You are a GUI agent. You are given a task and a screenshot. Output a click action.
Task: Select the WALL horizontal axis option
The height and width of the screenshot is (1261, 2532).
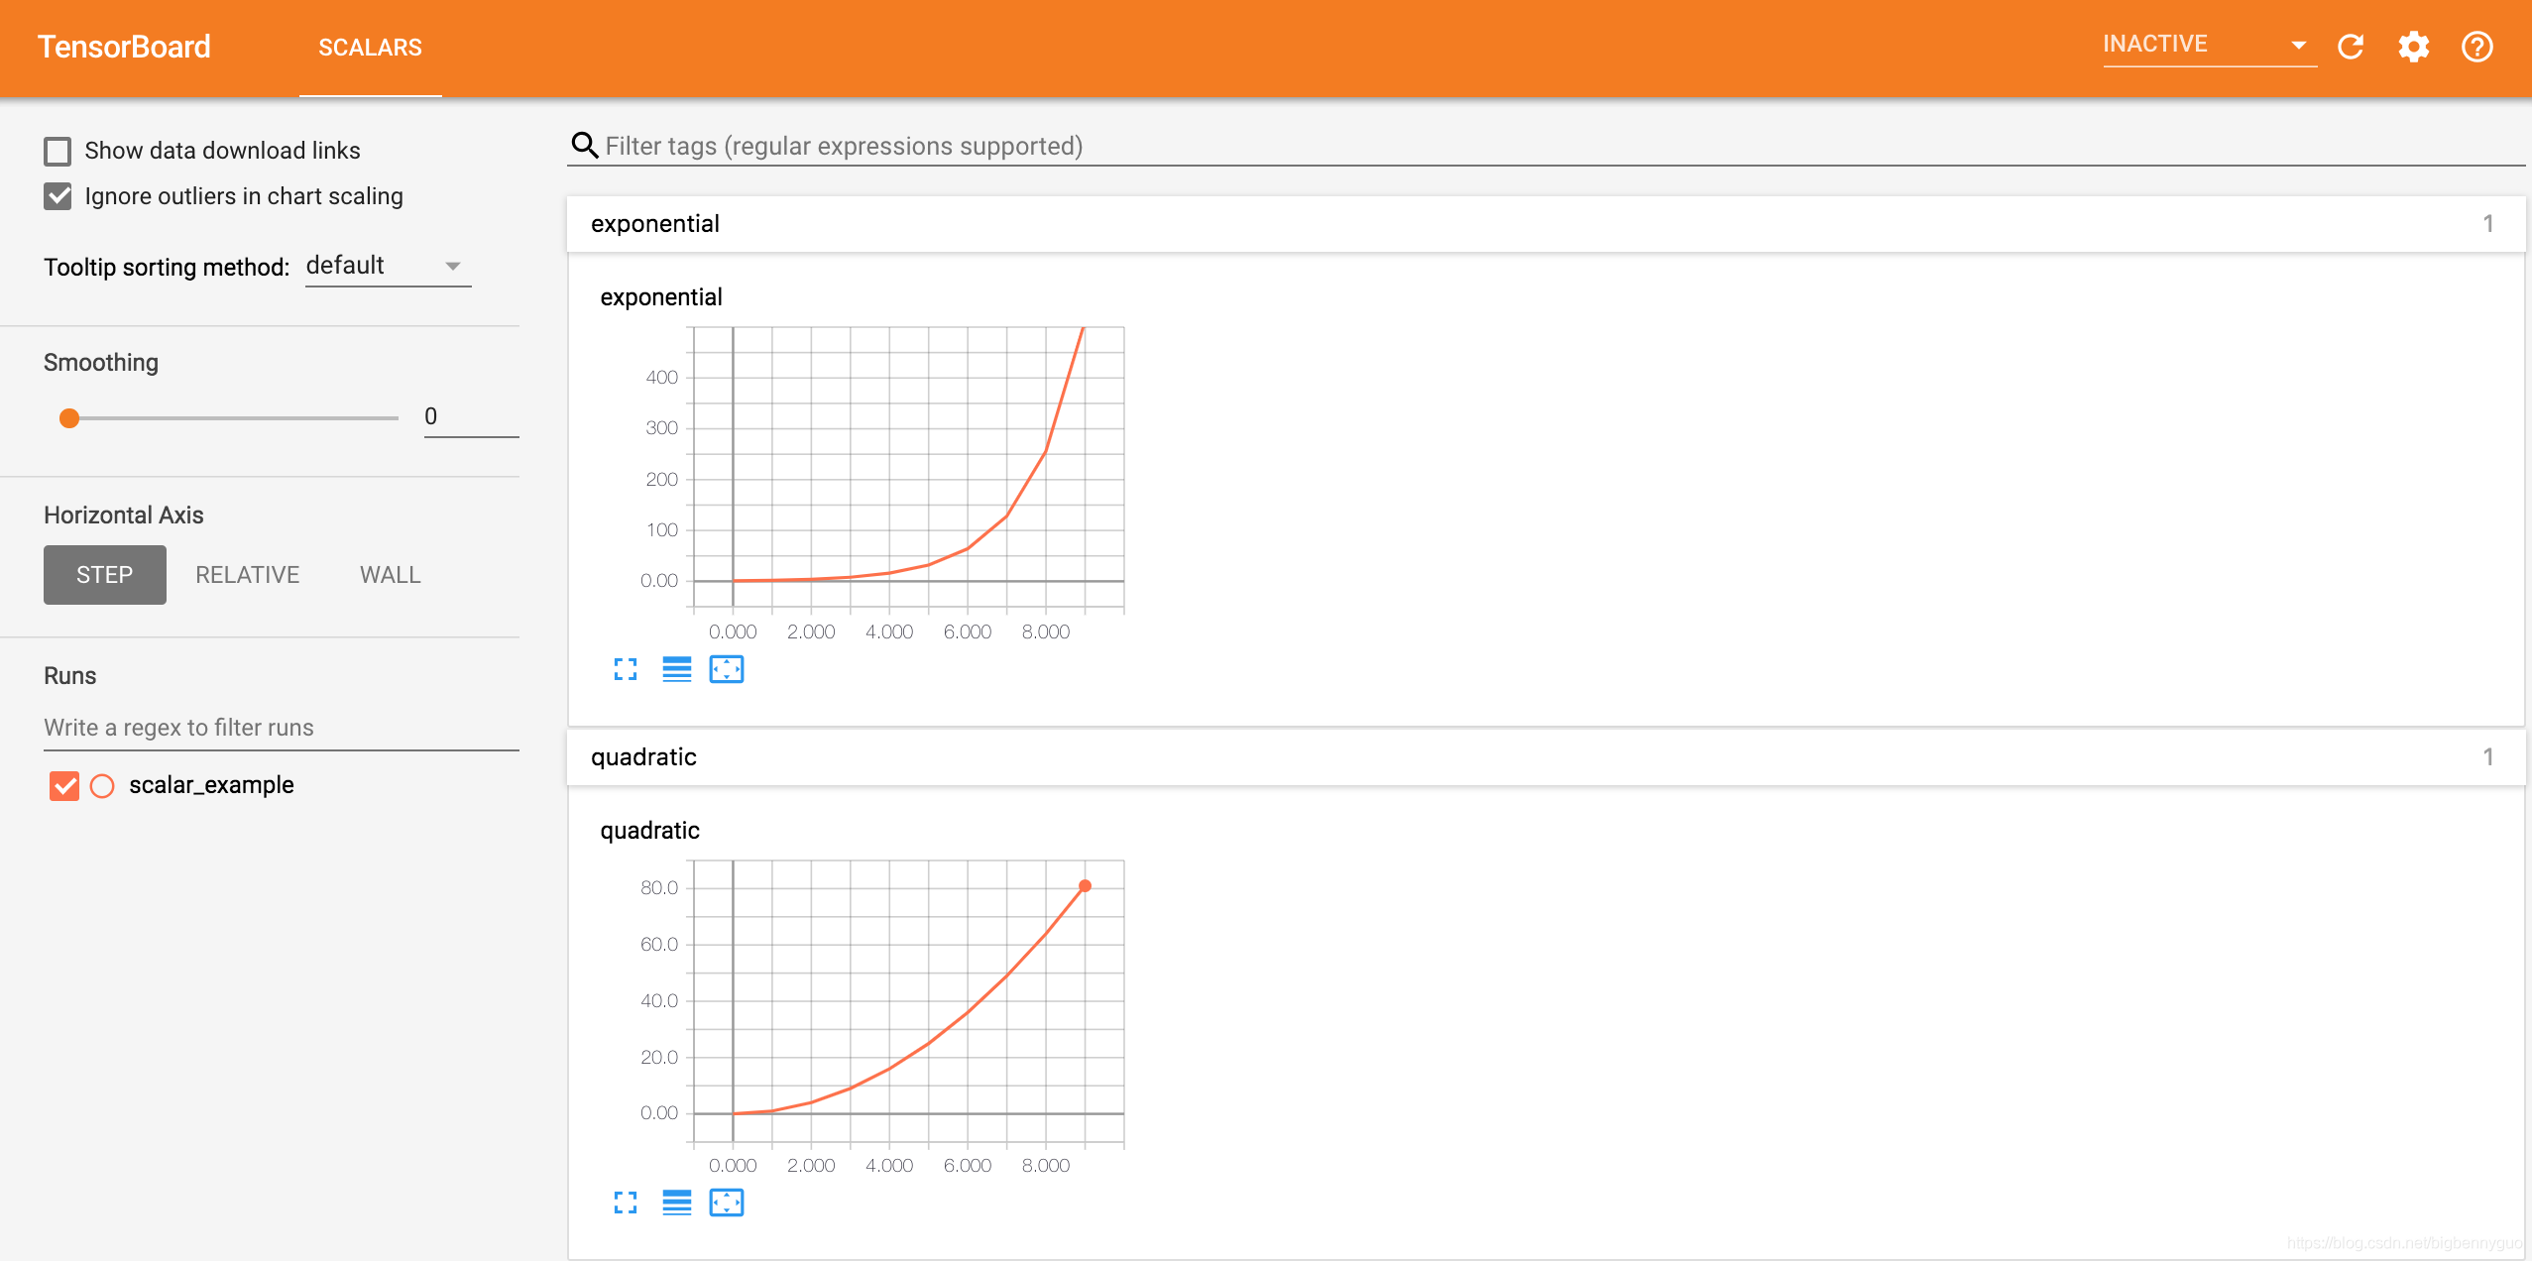pyautogui.click(x=390, y=575)
